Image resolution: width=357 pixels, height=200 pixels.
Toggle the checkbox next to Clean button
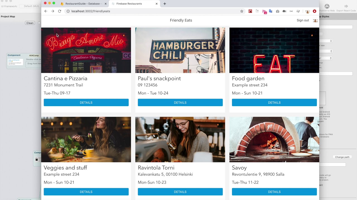click(x=39, y=23)
